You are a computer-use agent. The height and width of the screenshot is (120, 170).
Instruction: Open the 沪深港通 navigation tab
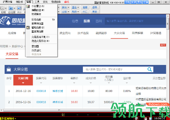(x=156, y=33)
